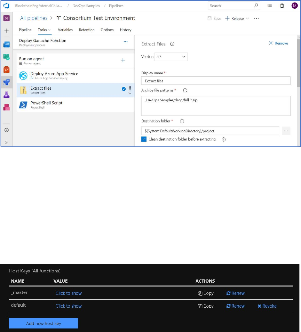Open the Repos sidebar icon
This screenshot has width=301, height=332.
[6, 70]
